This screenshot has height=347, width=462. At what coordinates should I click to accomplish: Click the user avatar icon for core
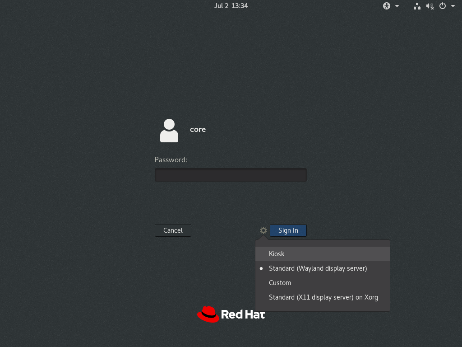click(x=169, y=131)
